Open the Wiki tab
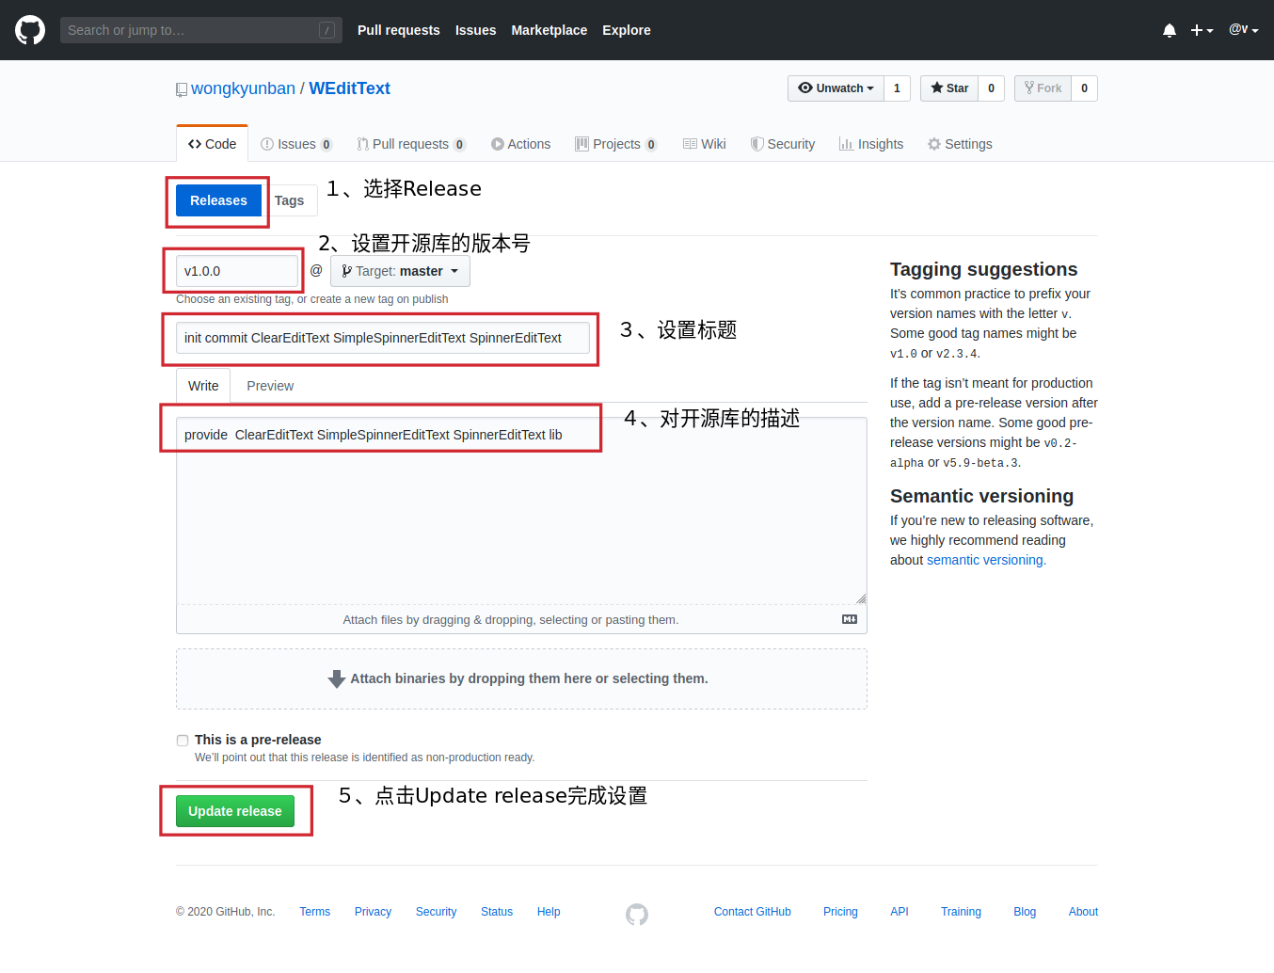Image resolution: width=1274 pixels, height=973 pixels. coord(705,144)
